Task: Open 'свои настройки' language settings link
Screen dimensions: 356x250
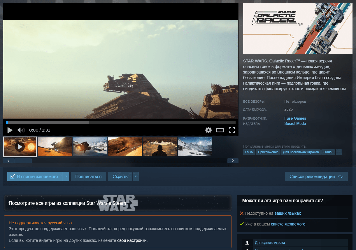Action: coord(132,241)
